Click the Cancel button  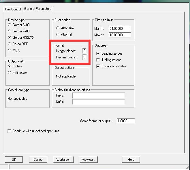(38, 160)
